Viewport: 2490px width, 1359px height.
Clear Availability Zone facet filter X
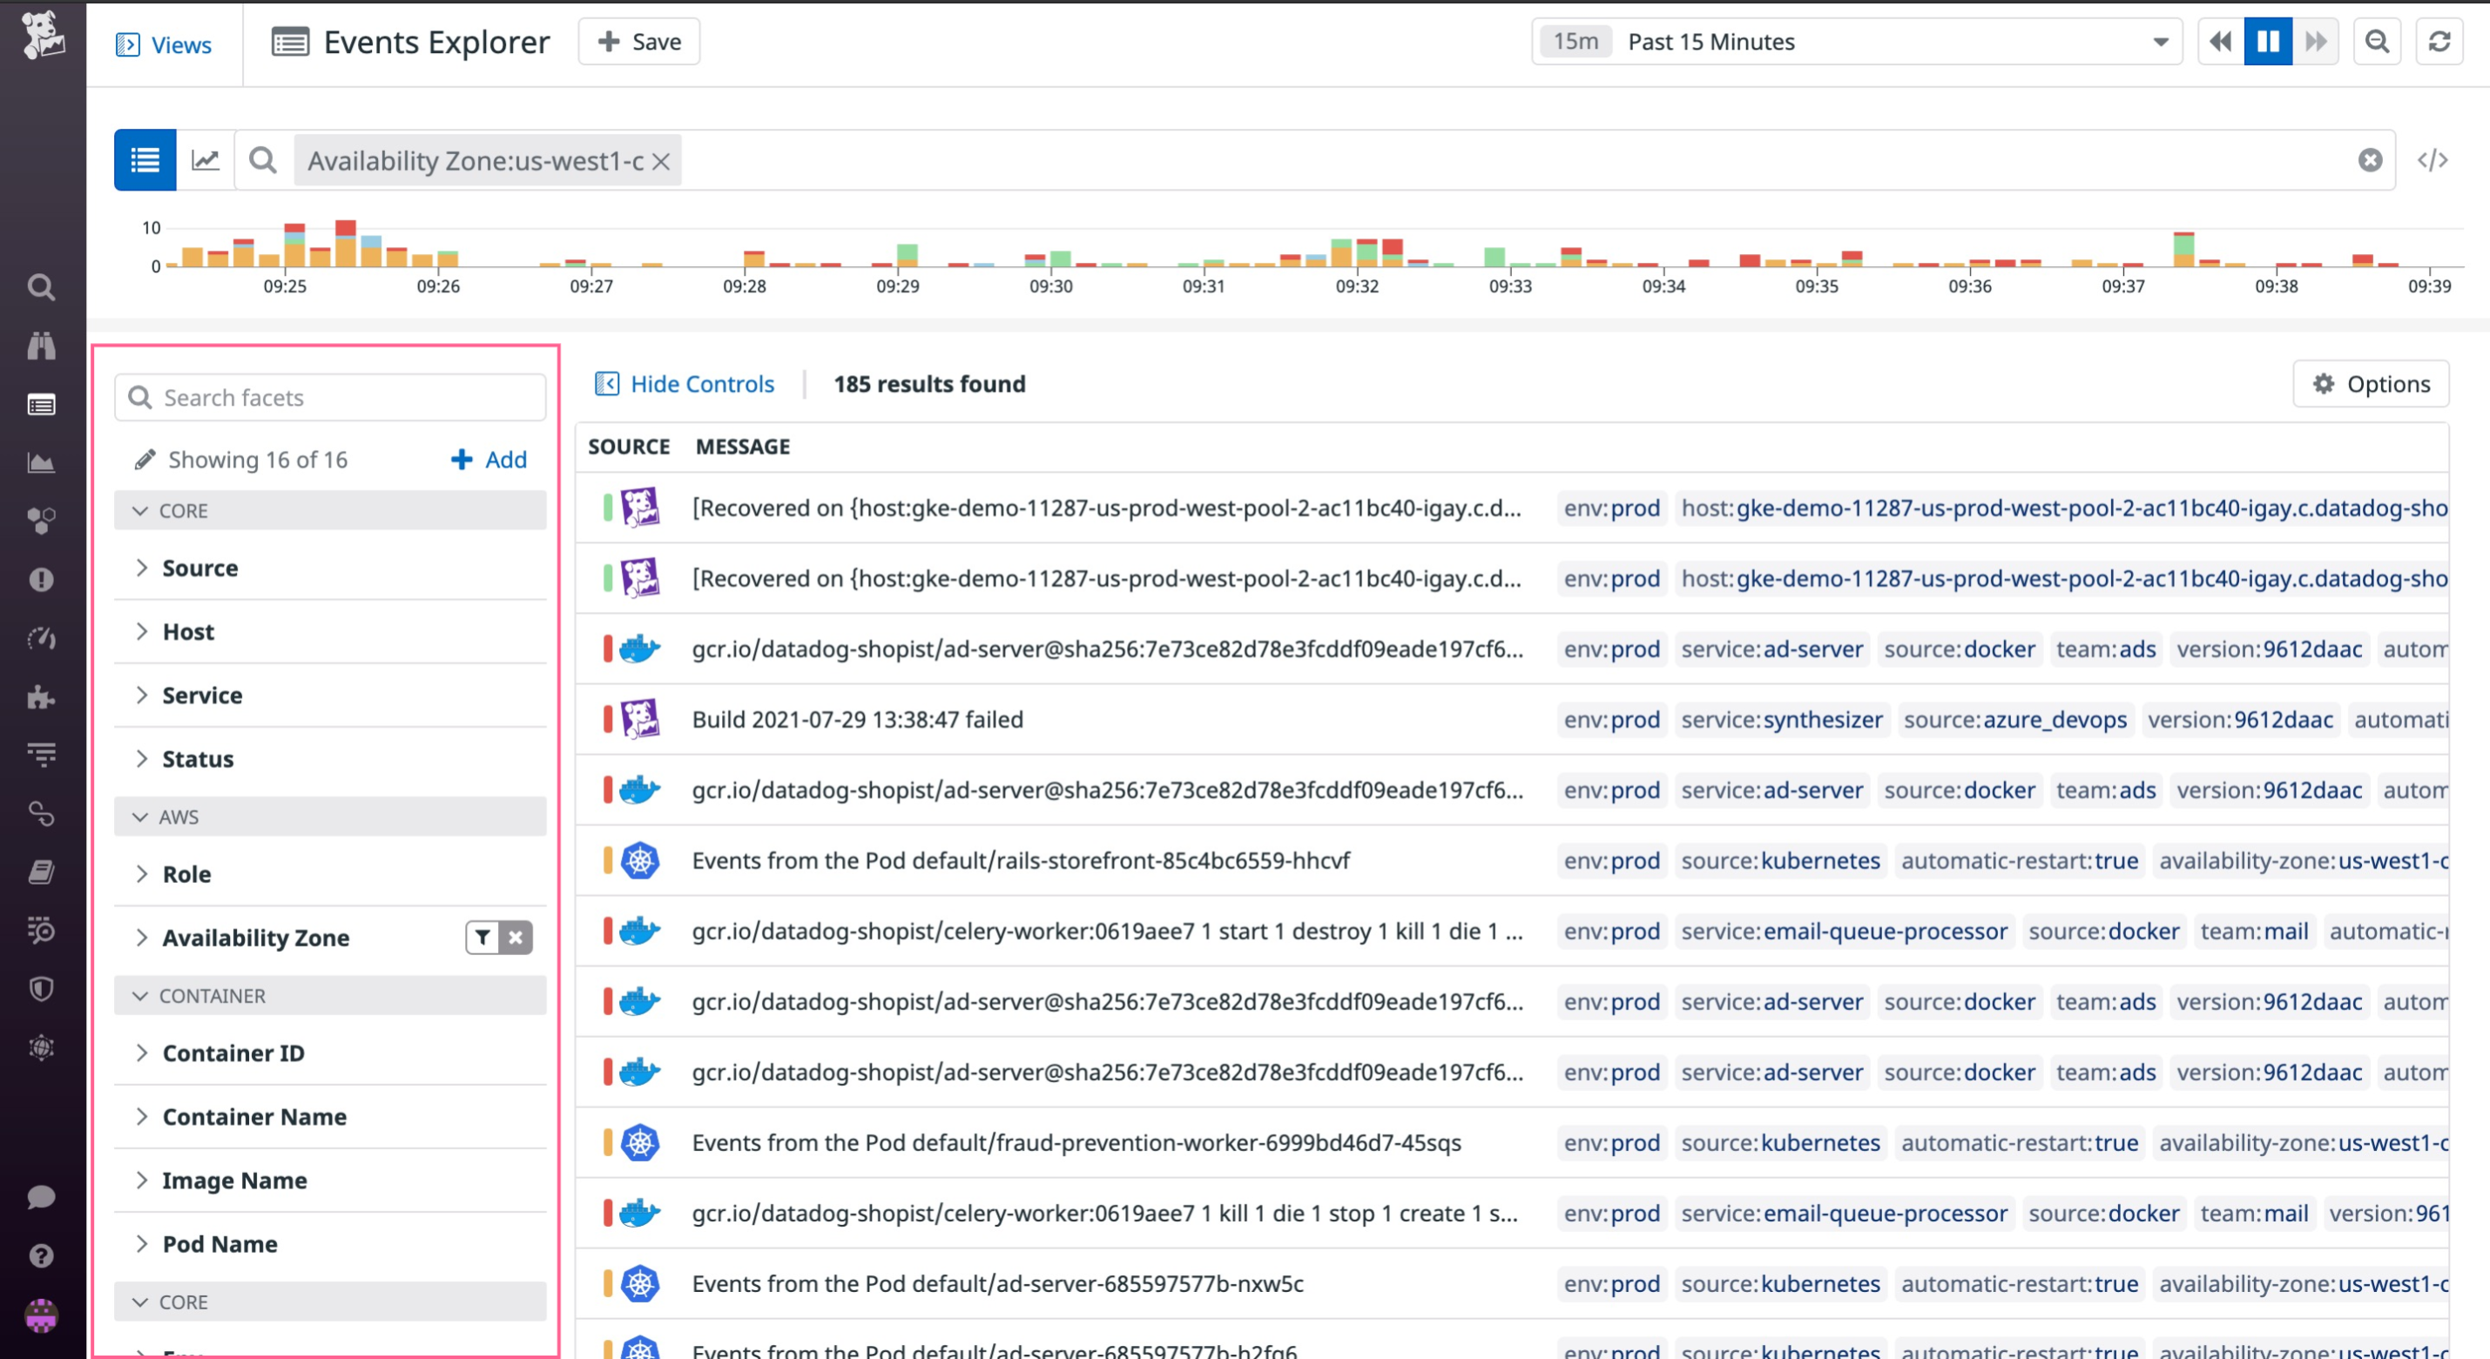pyautogui.click(x=516, y=938)
